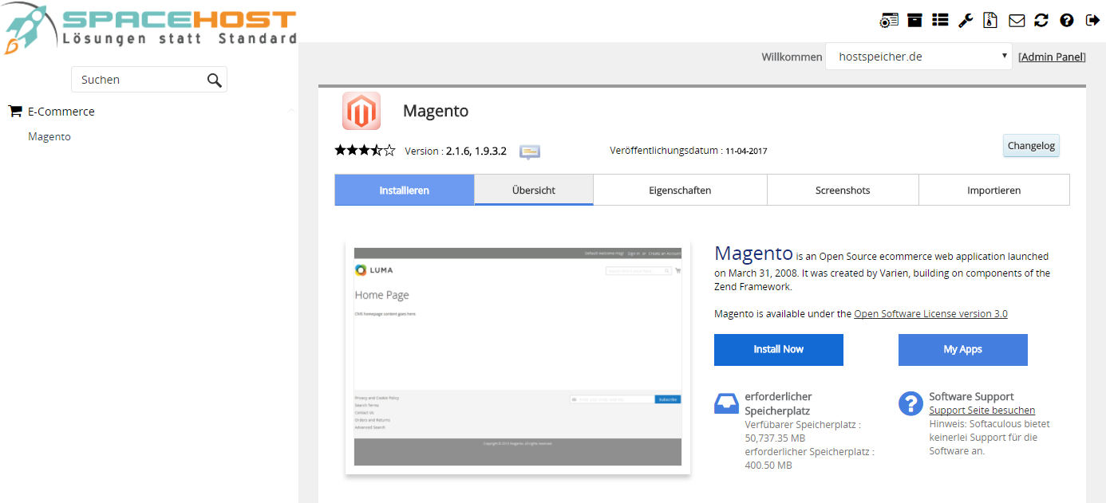Click the circular arrows sync icon

[x=1041, y=20]
